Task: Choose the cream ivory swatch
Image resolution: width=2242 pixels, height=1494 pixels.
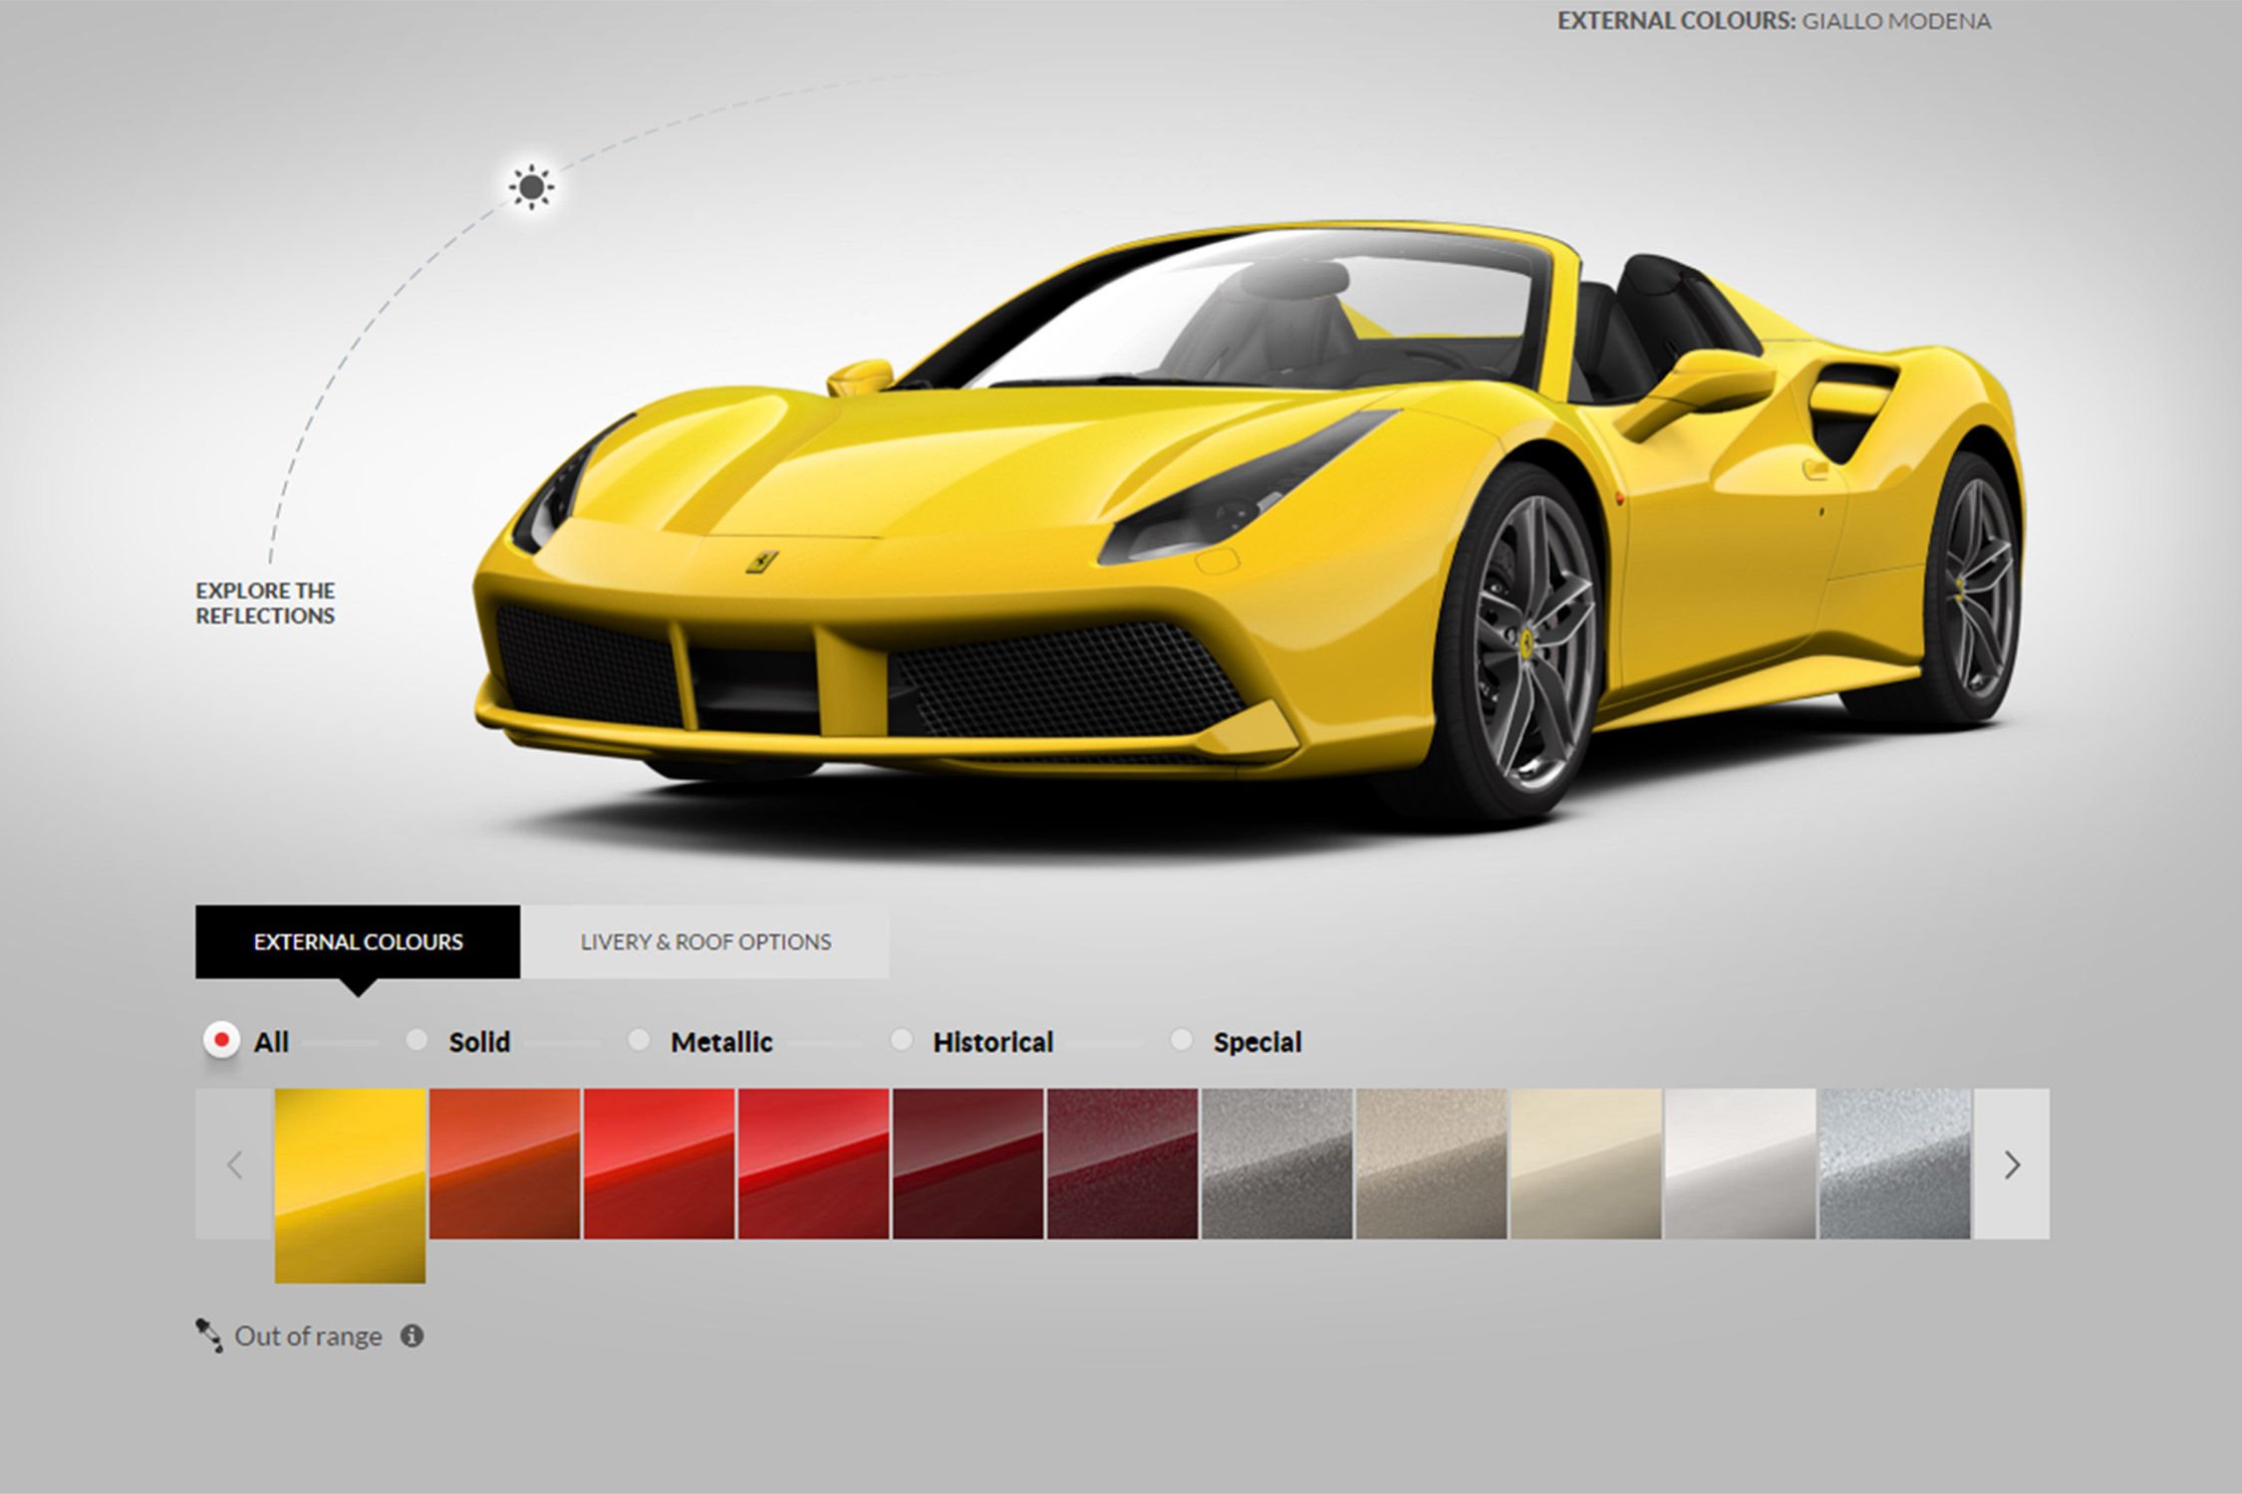Action: (x=1585, y=1163)
